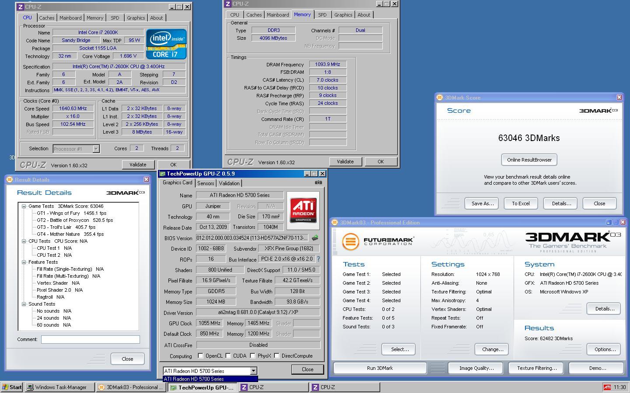
Task: Click Save As button in 3DMark Score
Action: (x=483, y=203)
